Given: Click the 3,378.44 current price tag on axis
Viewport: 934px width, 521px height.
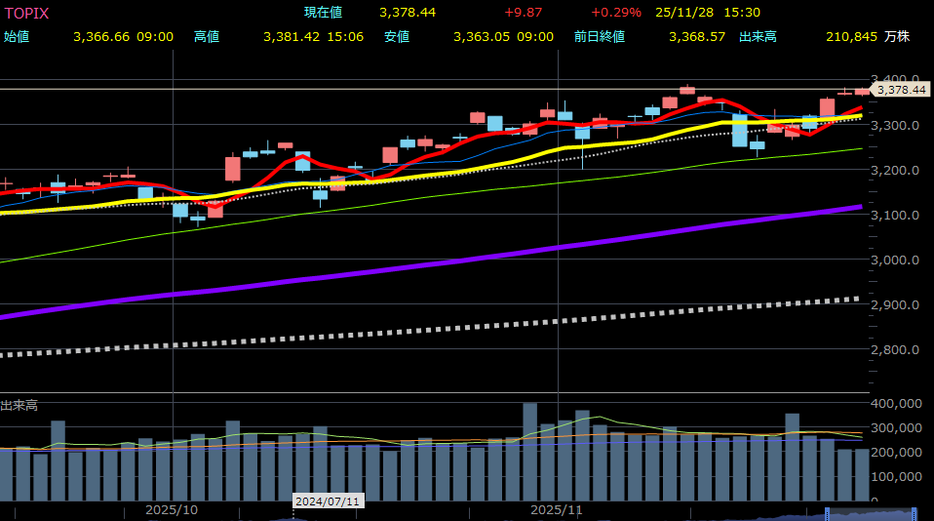Looking at the screenshot, I should (x=901, y=90).
